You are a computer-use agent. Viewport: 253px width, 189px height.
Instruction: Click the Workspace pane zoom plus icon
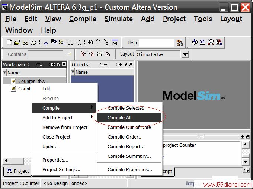(x=53, y=64)
